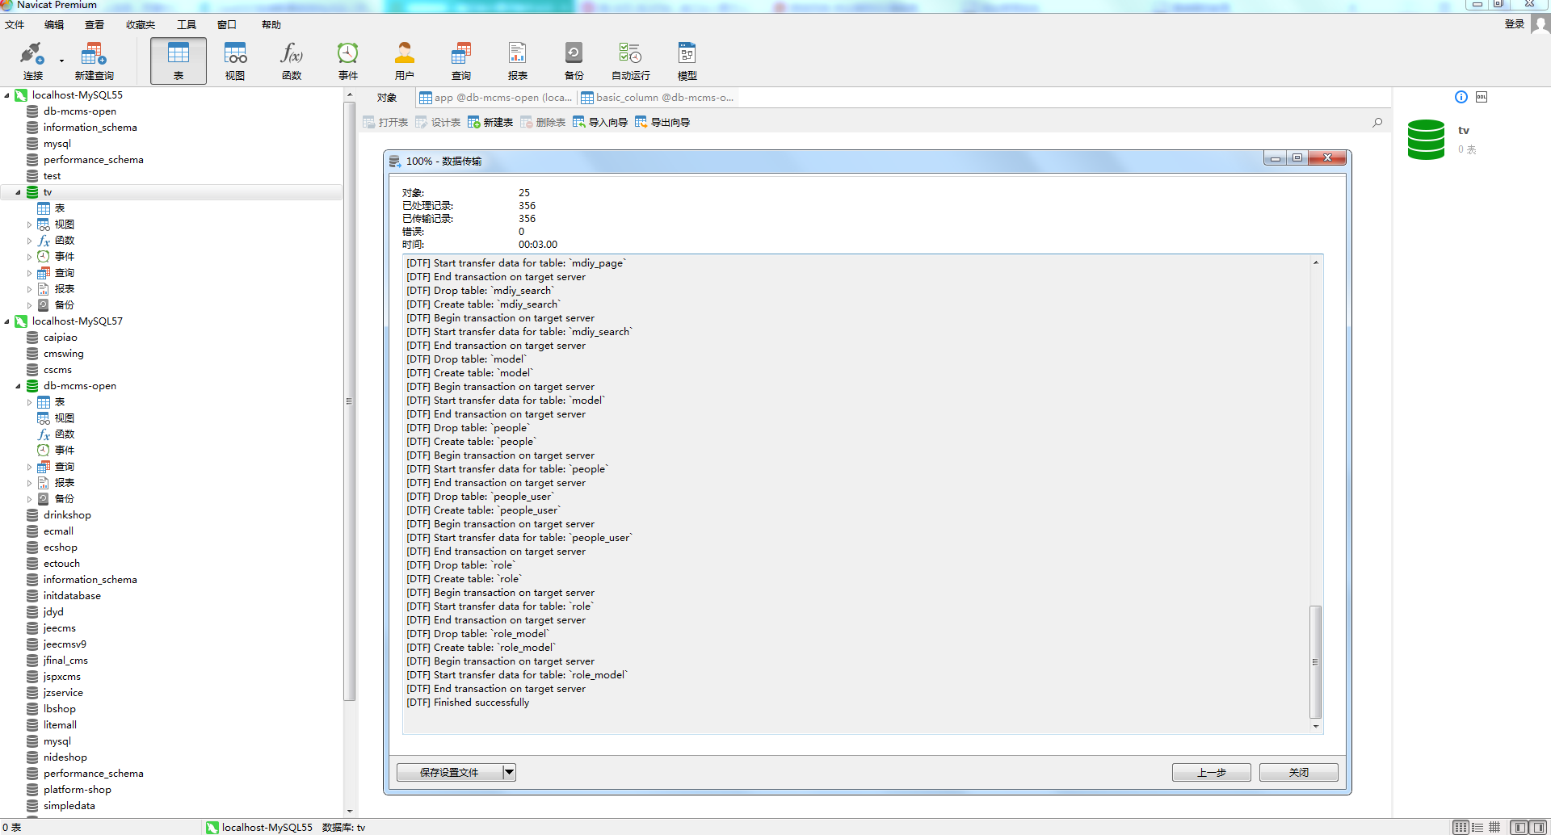The width and height of the screenshot is (1551, 835).
Task: Click the Connection (连接) toolbar icon
Action: click(32, 61)
